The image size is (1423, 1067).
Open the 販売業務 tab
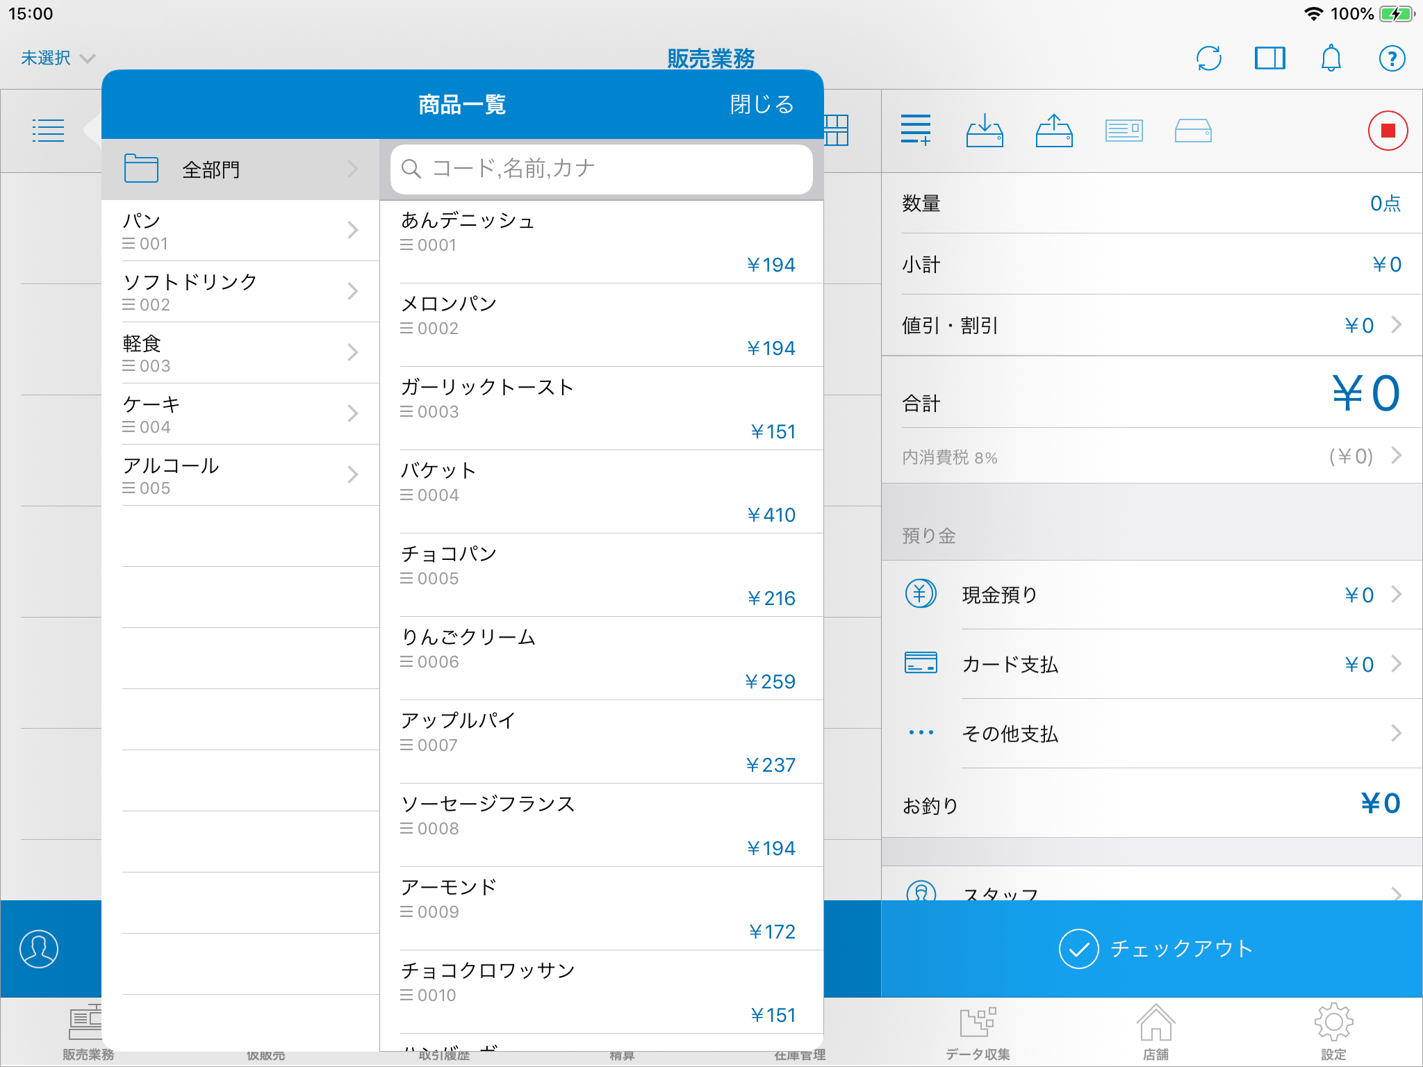(x=88, y=1033)
